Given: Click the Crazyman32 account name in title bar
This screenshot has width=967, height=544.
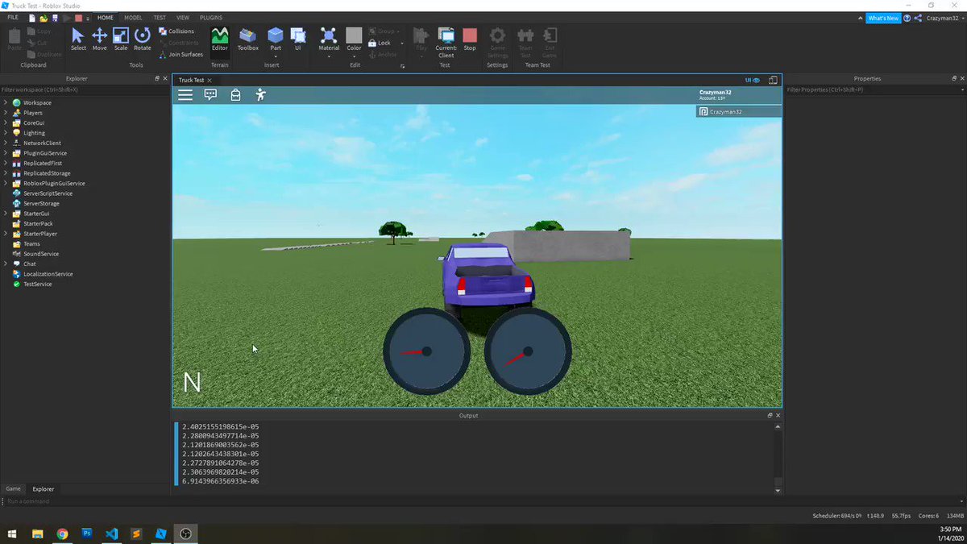Looking at the screenshot, I should [944, 18].
